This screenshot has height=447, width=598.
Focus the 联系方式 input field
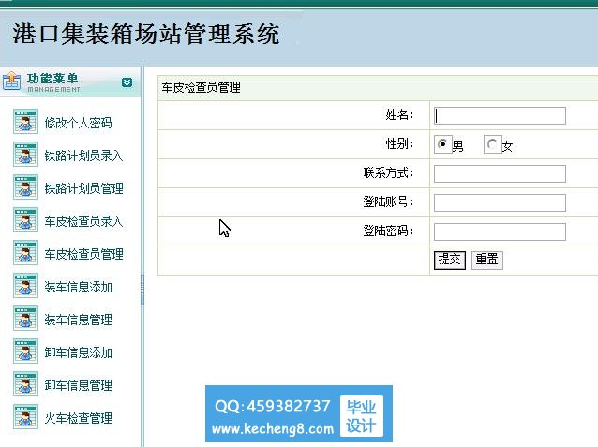pyautogui.click(x=500, y=173)
